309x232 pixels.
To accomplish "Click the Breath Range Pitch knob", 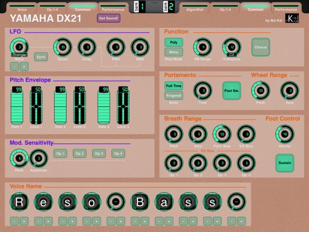I will [x=174, y=134].
